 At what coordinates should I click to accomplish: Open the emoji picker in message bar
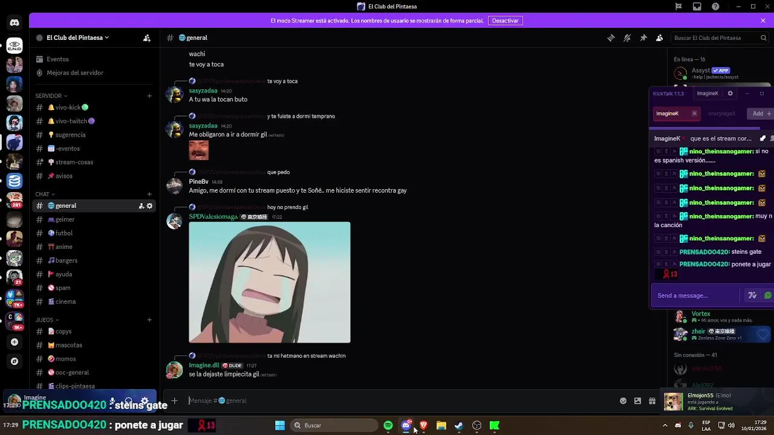point(623,401)
